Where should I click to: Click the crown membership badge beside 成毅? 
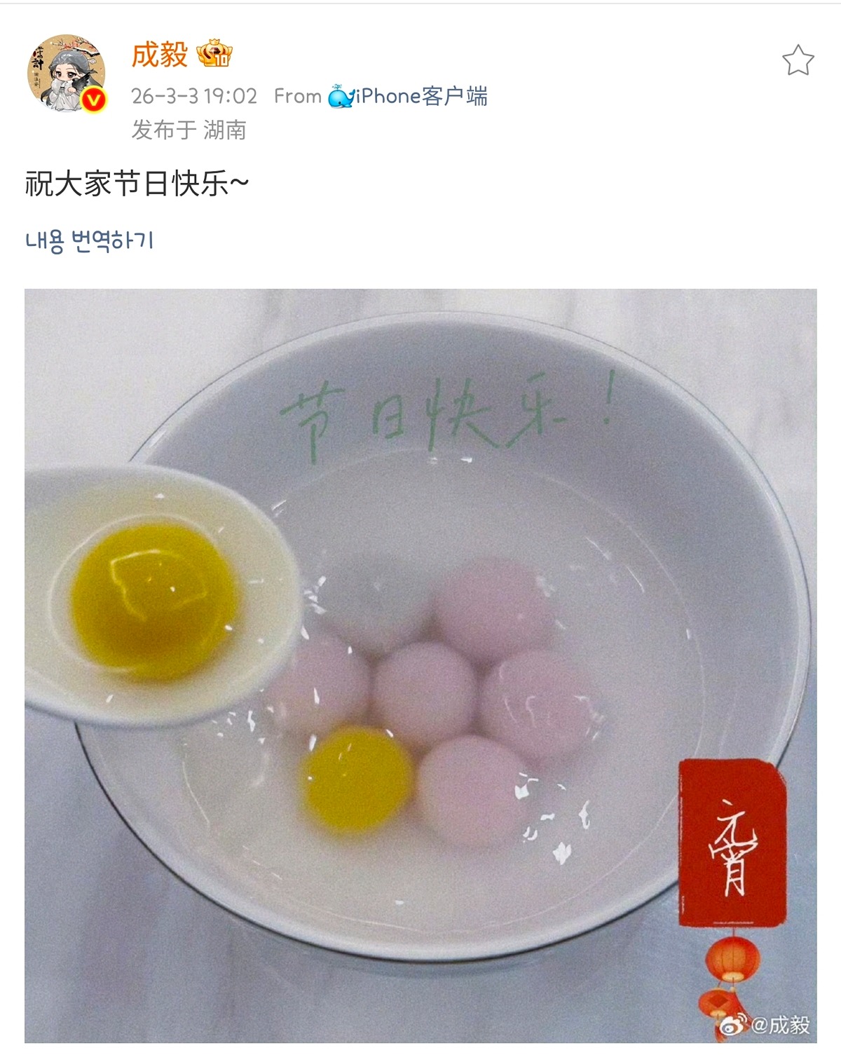click(x=214, y=54)
